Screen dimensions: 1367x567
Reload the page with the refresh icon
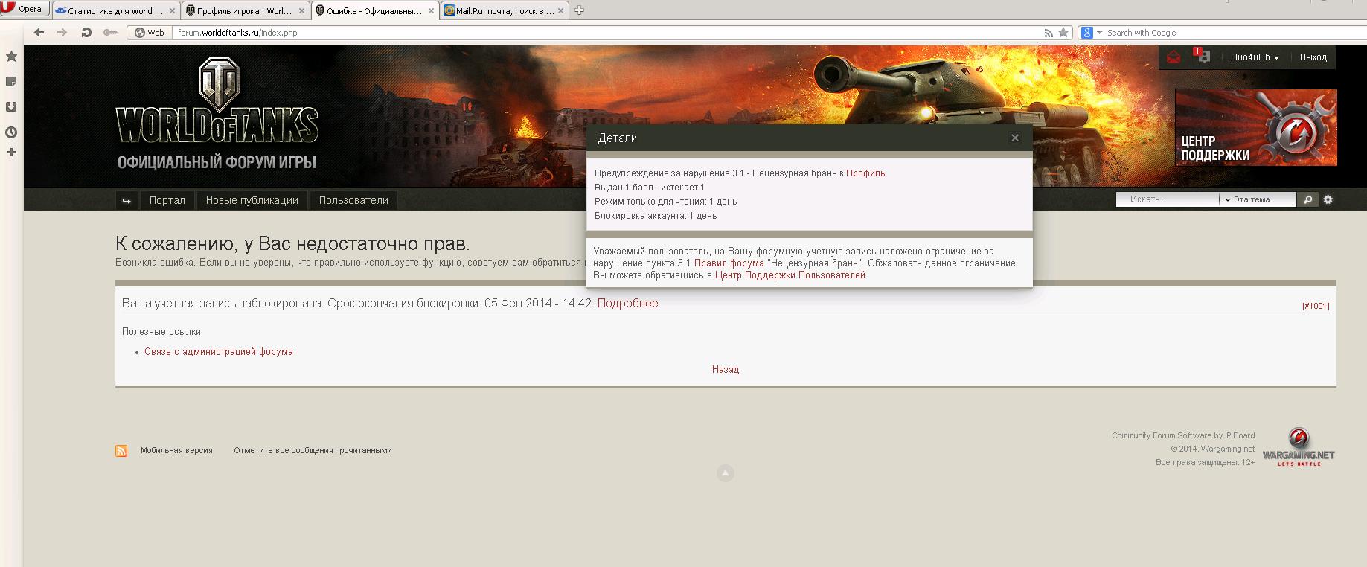pyautogui.click(x=86, y=33)
